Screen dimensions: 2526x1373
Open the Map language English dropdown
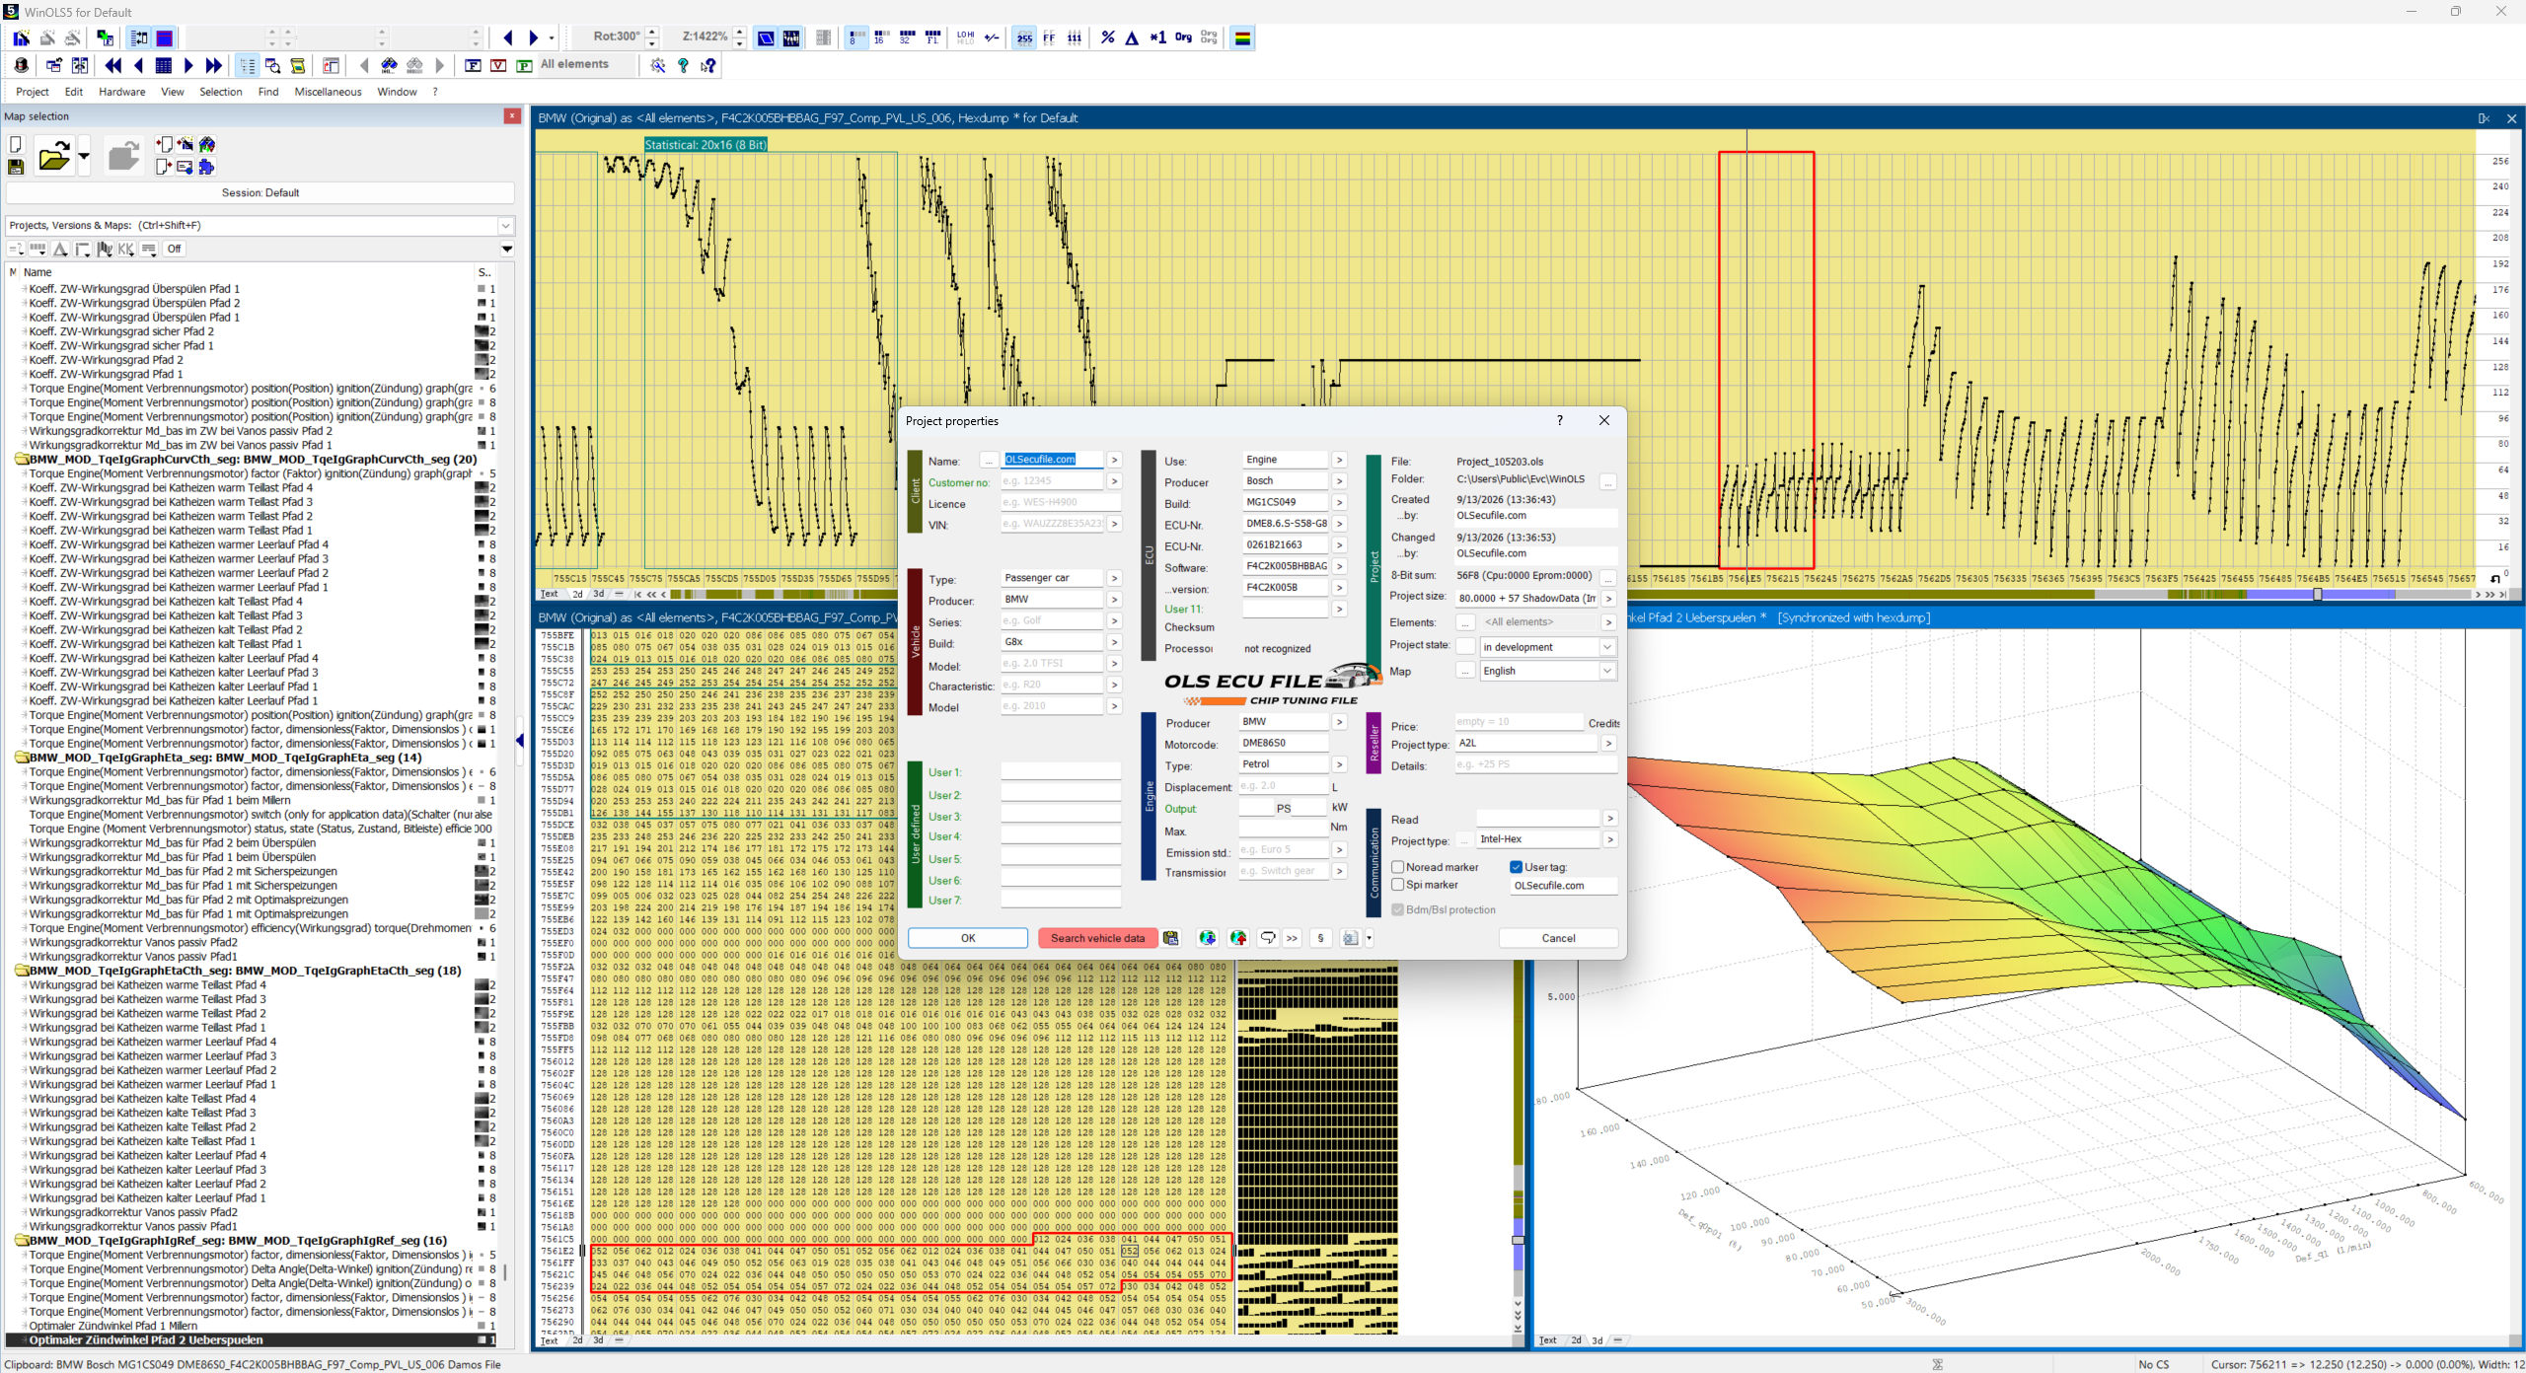coord(1607,671)
